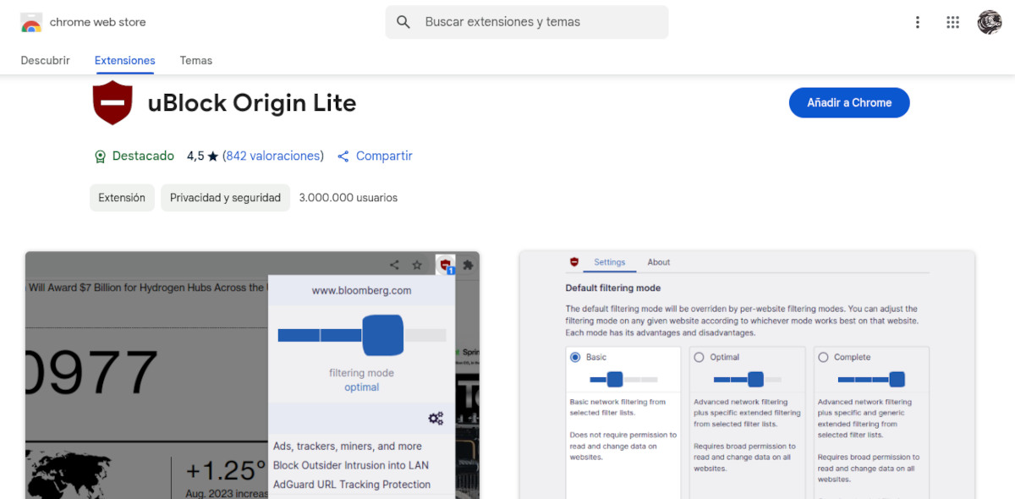Image resolution: width=1015 pixels, height=499 pixels.
Task: Select the Optimal filtering mode radio
Action: [699, 357]
